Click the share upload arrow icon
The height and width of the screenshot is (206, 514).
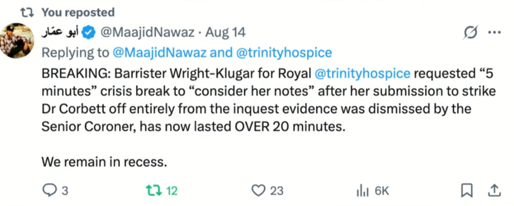tap(495, 190)
